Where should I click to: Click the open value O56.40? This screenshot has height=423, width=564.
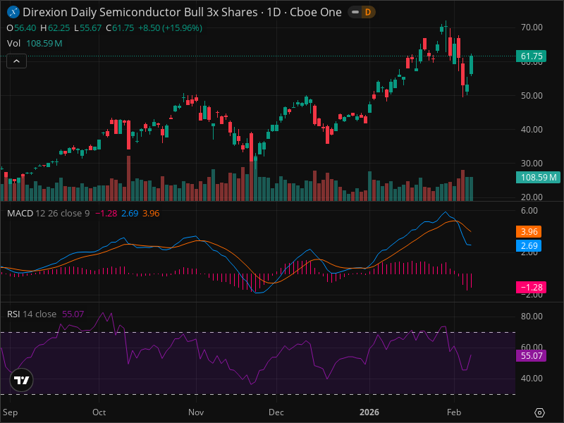[21, 28]
